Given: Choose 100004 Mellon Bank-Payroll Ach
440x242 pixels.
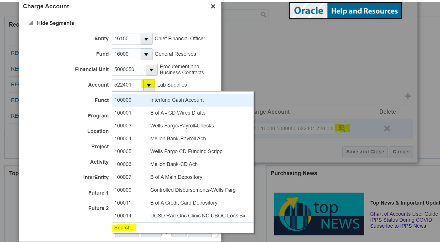Looking at the screenshot, I should 183,139.
